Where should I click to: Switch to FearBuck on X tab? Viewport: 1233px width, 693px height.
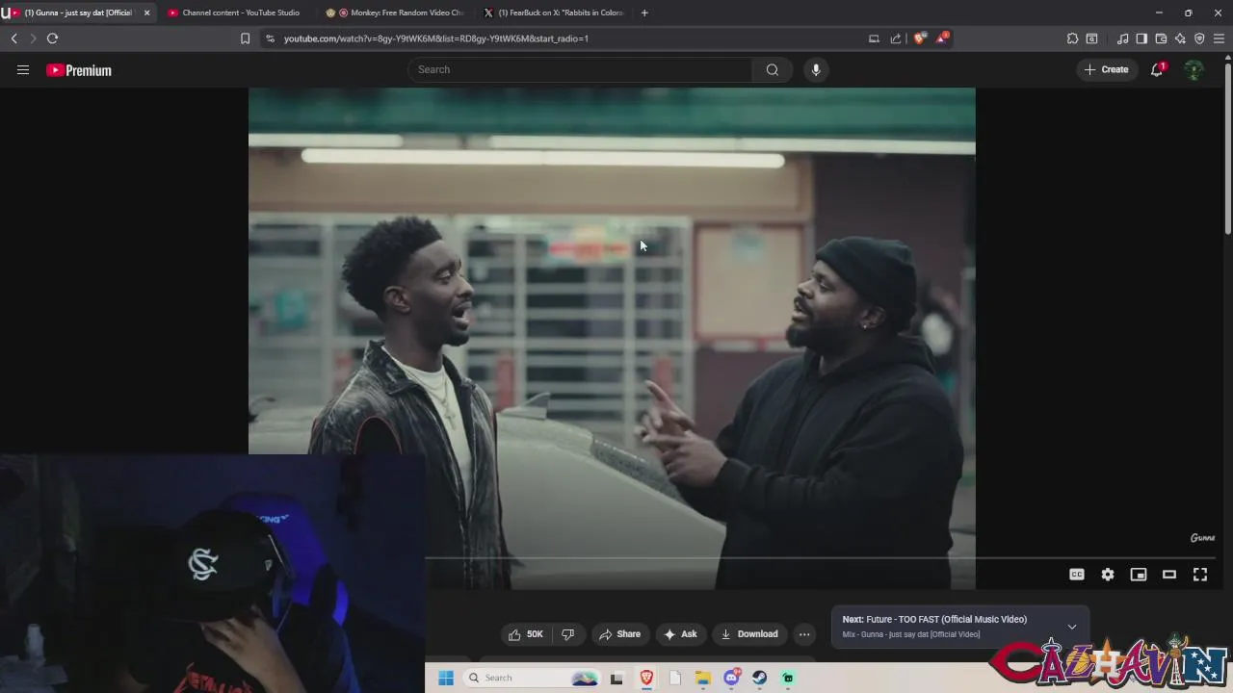(554, 13)
